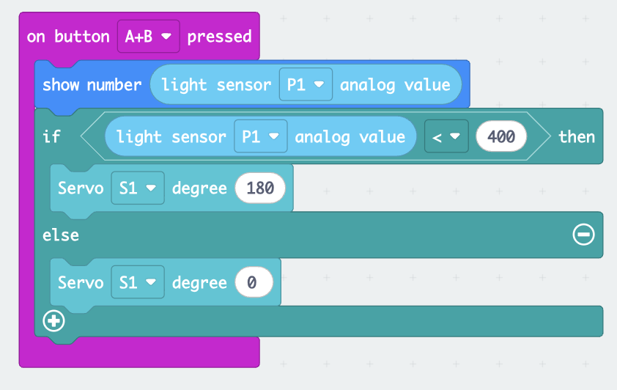617x390 pixels.
Task: Open the A+B button dropdown
Action: tap(148, 37)
